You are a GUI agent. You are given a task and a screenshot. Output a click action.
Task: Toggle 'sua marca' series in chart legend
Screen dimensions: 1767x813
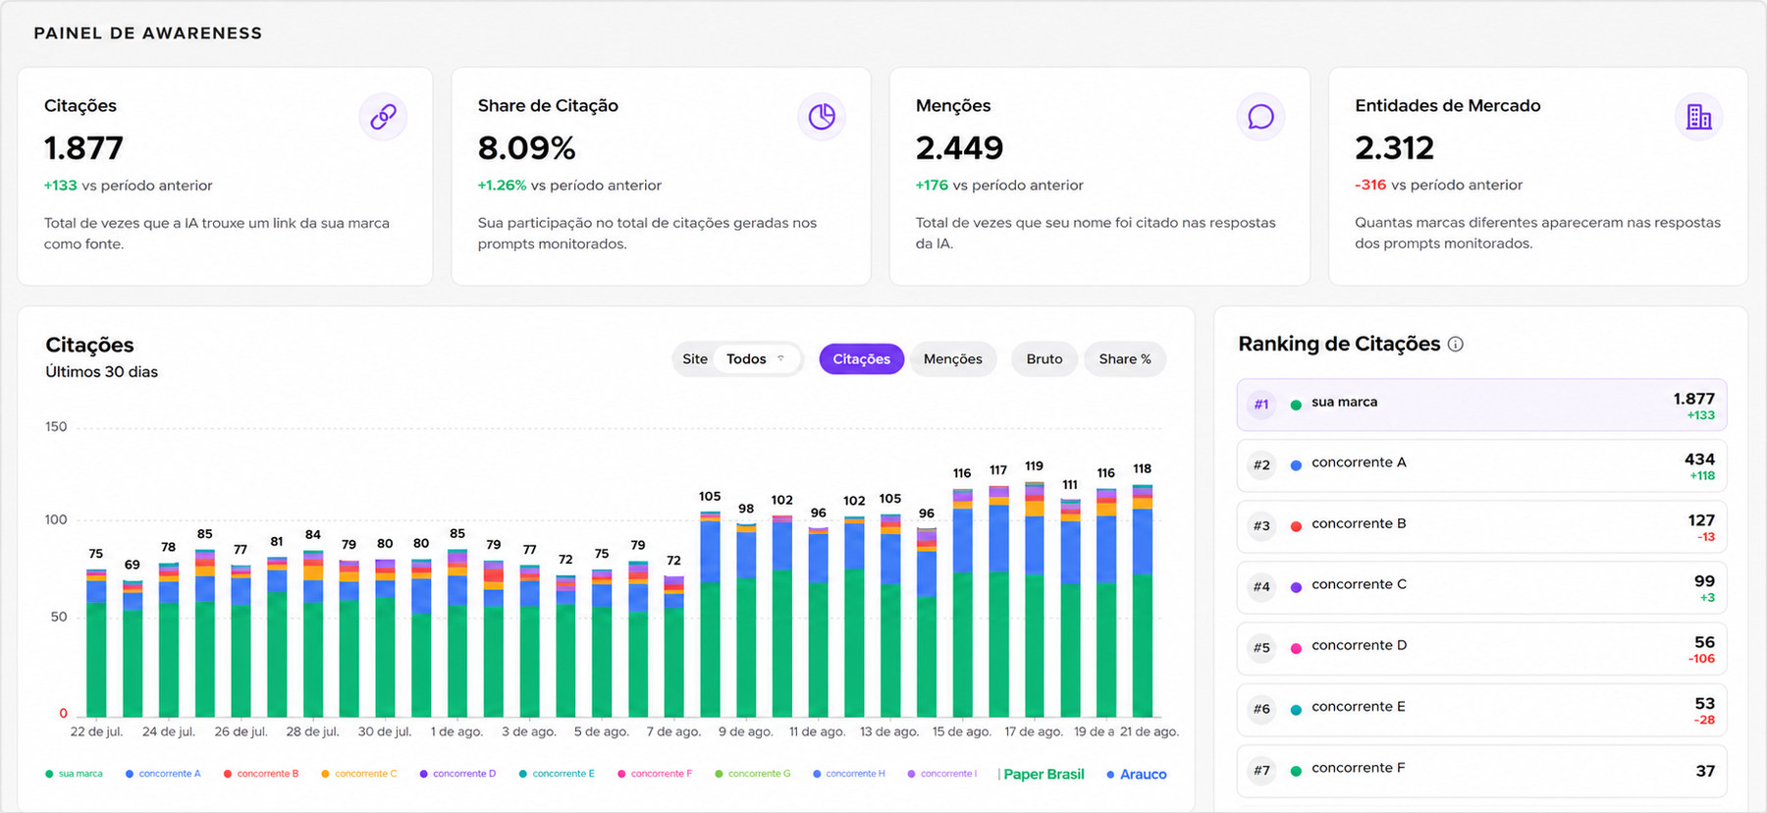[74, 774]
